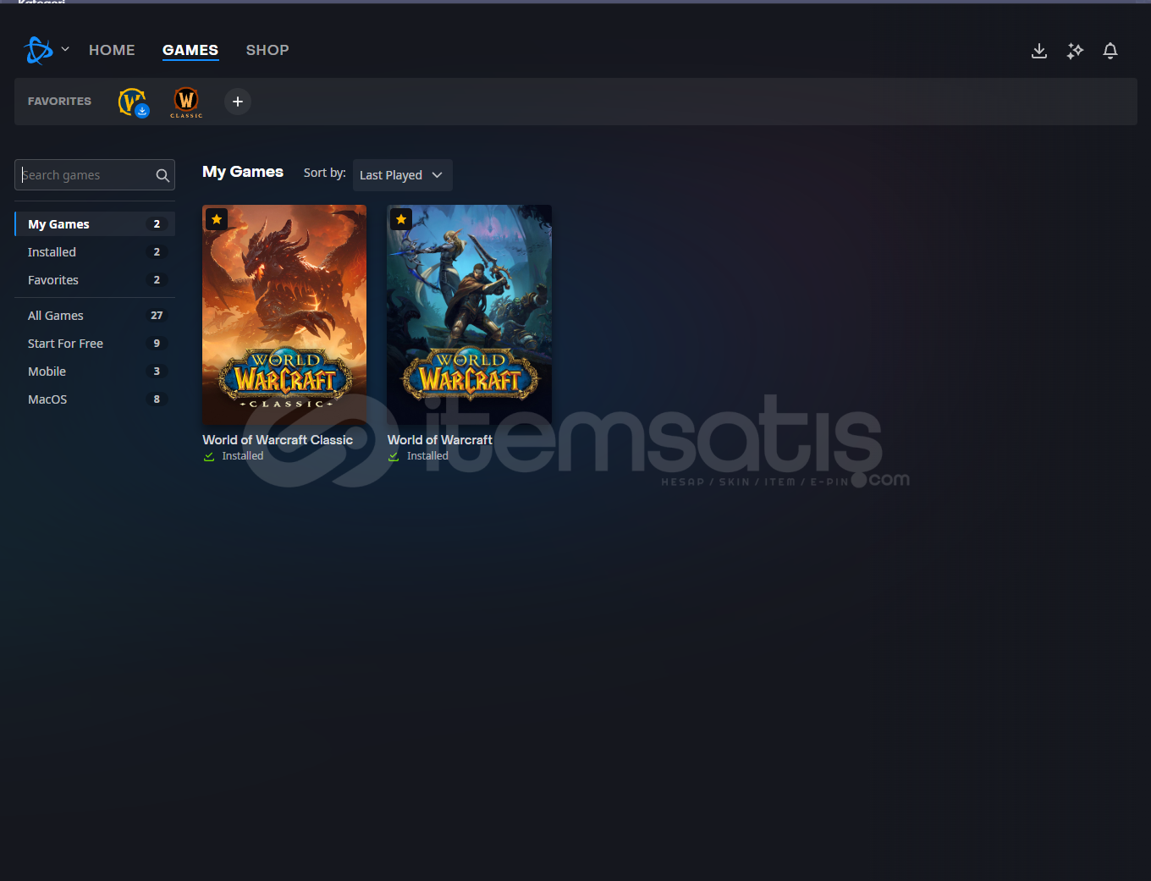Click the FAVORITES bar label
This screenshot has width=1151, height=881.
click(x=59, y=101)
